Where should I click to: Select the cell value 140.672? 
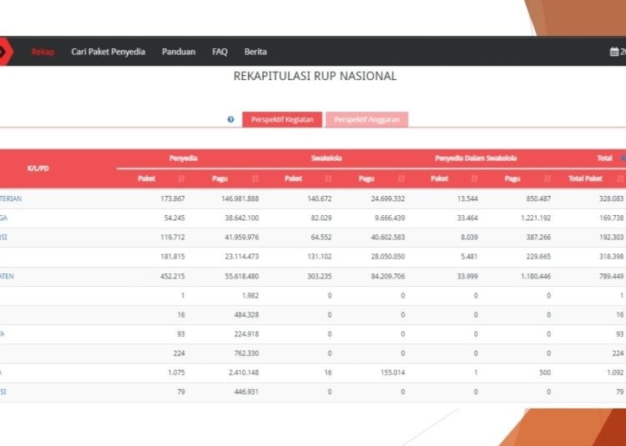pyautogui.click(x=320, y=198)
